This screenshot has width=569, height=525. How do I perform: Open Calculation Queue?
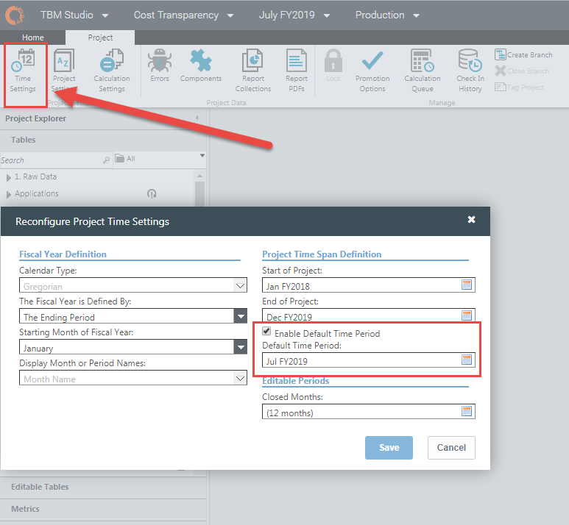pyautogui.click(x=423, y=71)
